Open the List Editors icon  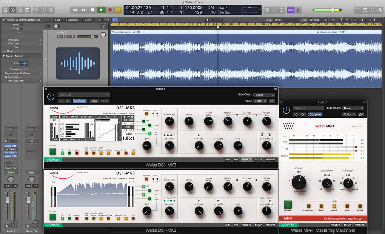pos(358,10)
